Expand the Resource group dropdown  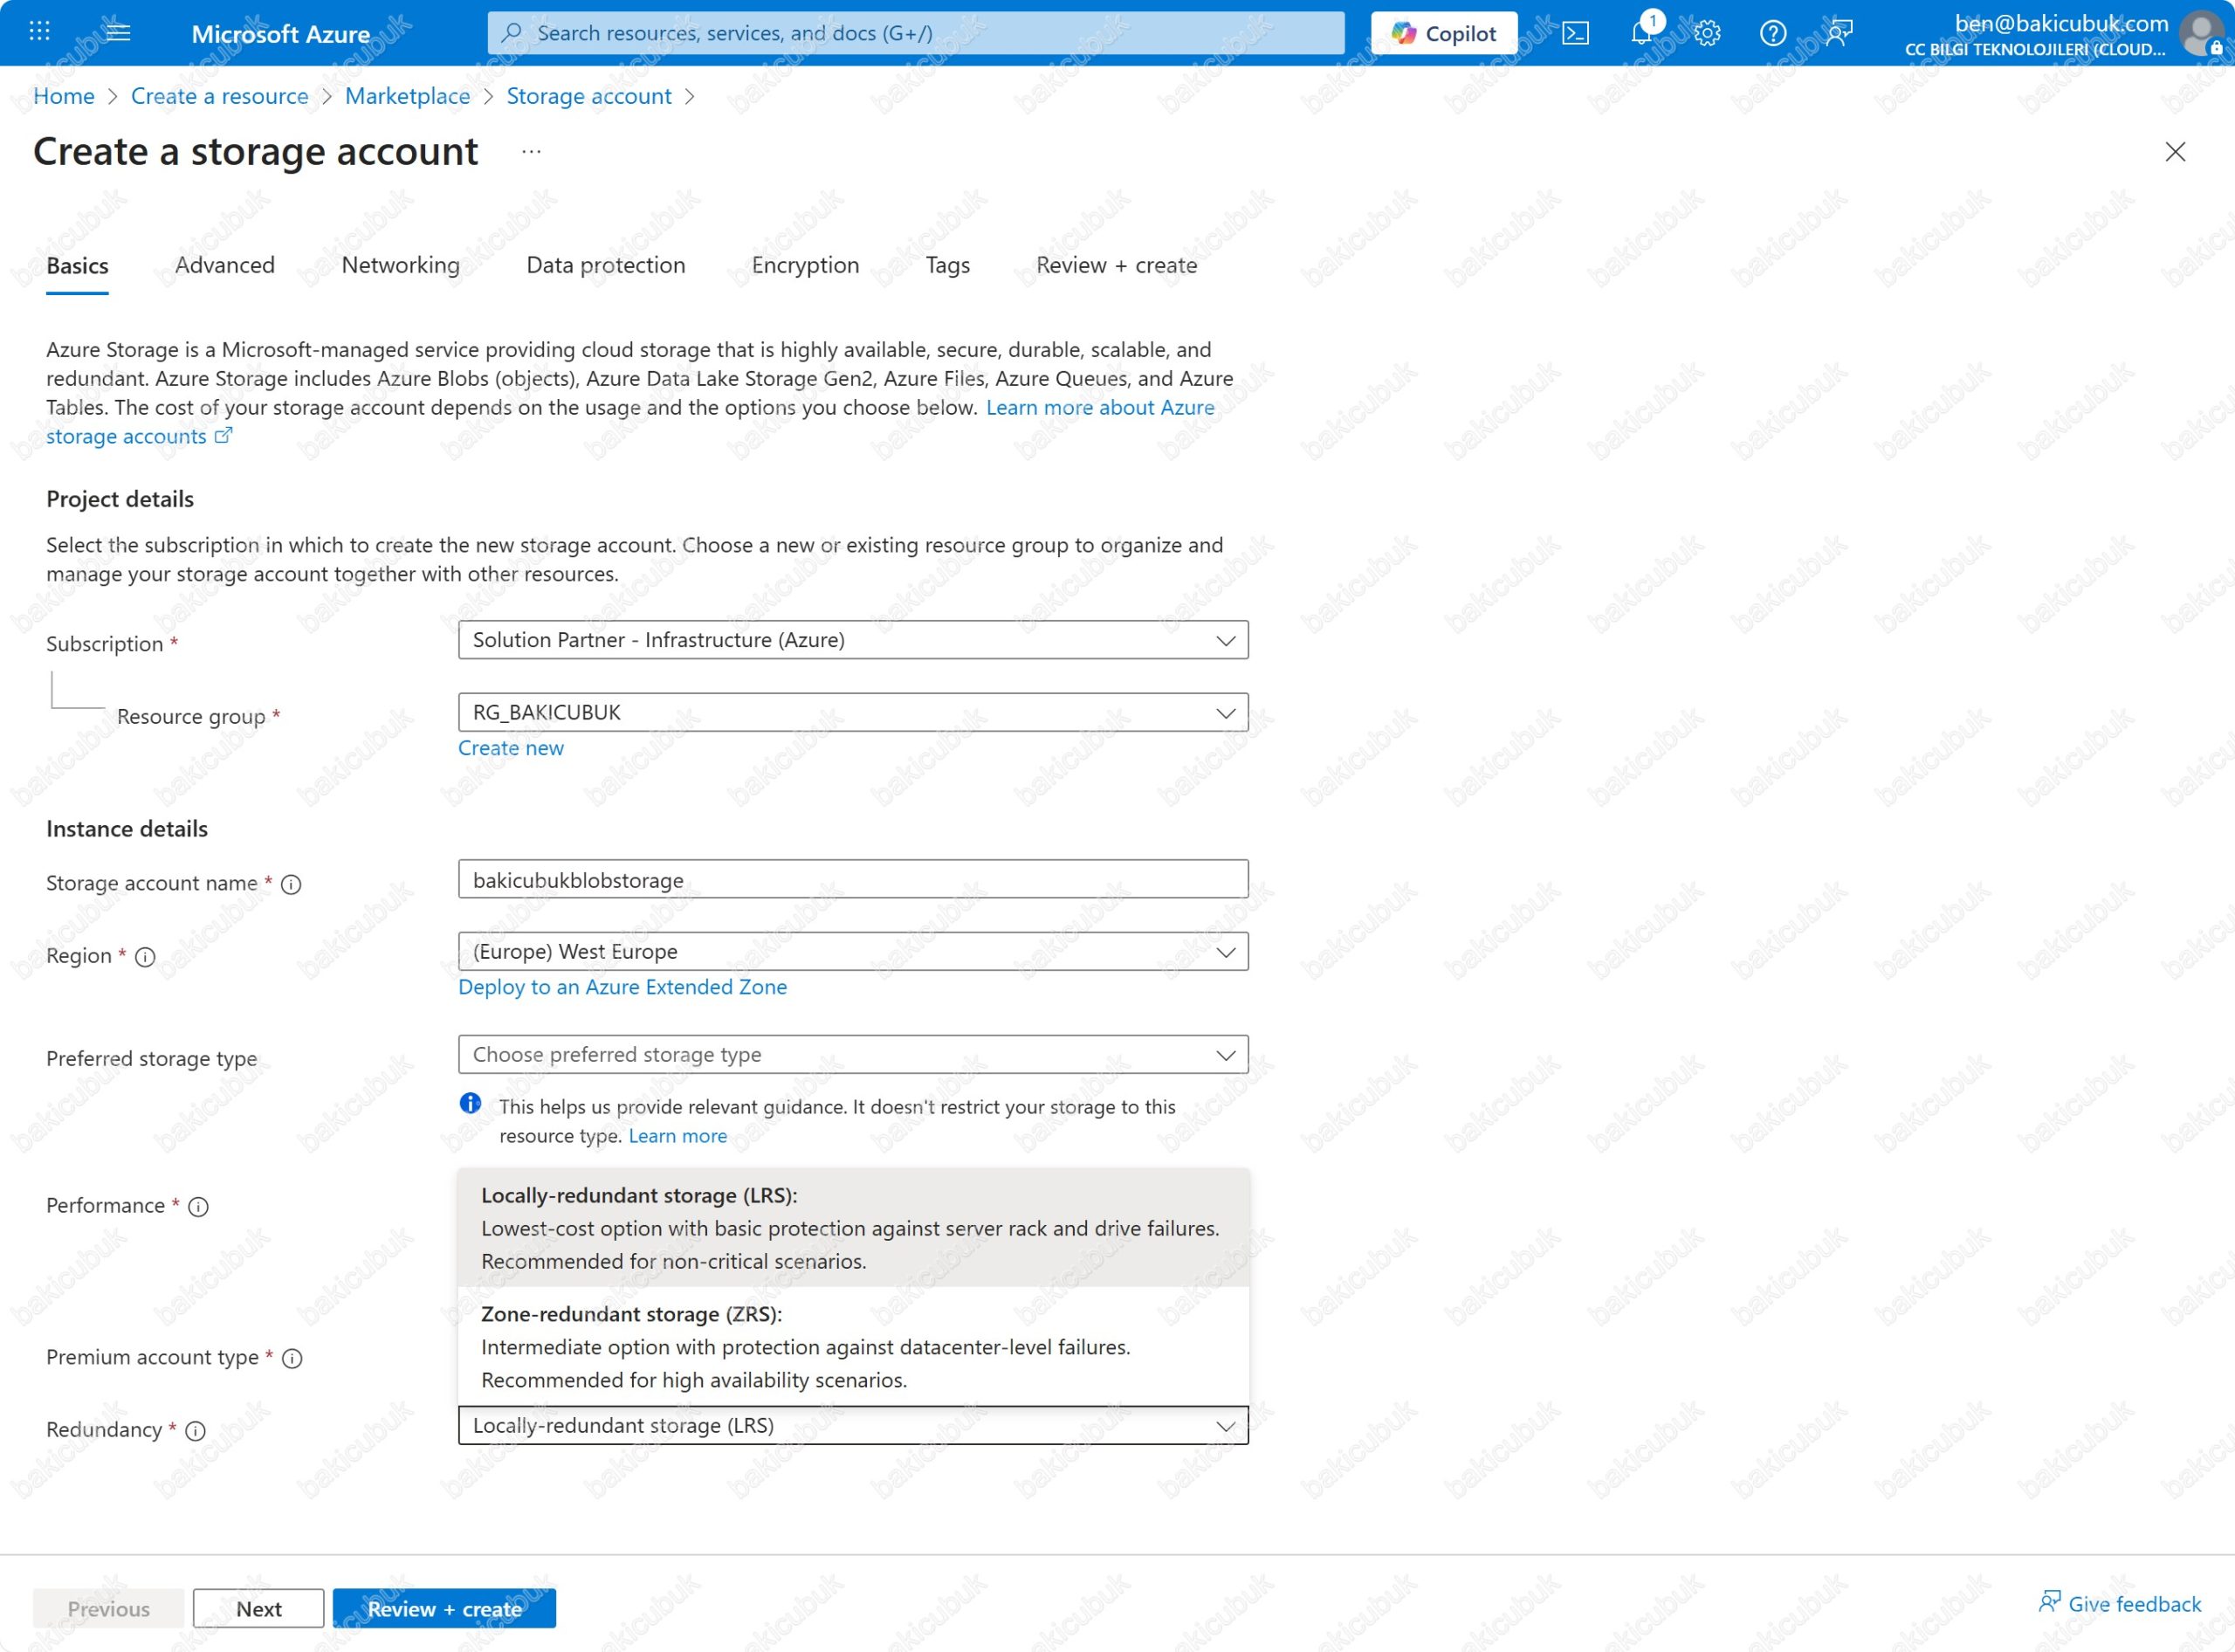[x=853, y=712]
